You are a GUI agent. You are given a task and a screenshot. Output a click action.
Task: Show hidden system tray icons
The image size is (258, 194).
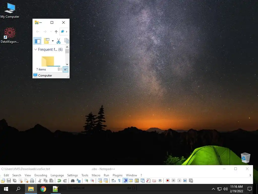[x=213, y=189]
